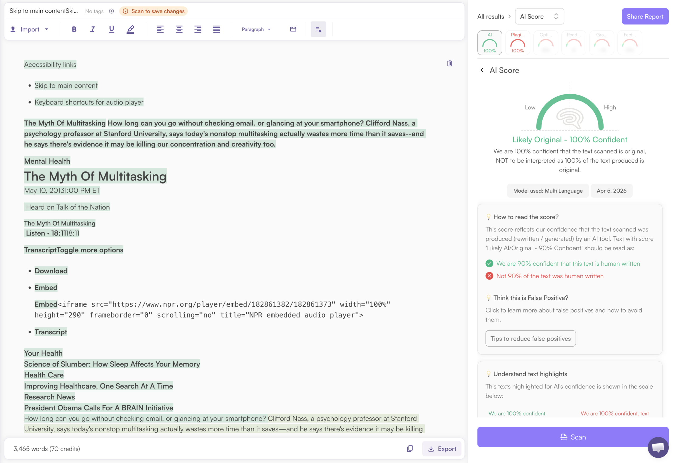Copy text with the copy icon
Viewport: 675px width, 463px height.
pos(409,449)
